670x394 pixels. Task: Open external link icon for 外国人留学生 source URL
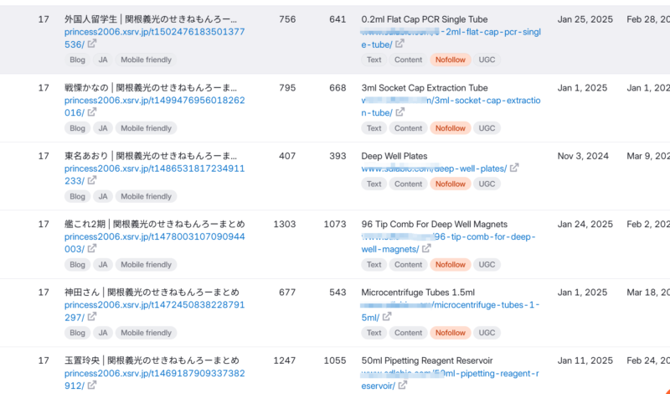pyautogui.click(x=92, y=44)
